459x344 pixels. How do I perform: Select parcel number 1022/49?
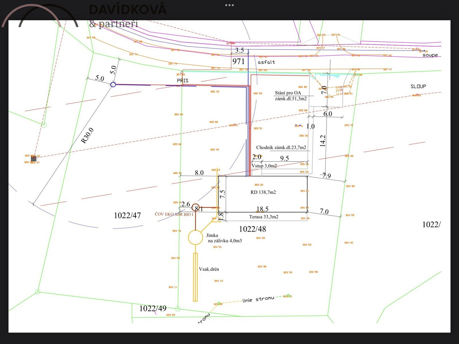pyautogui.click(x=153, y=308)
